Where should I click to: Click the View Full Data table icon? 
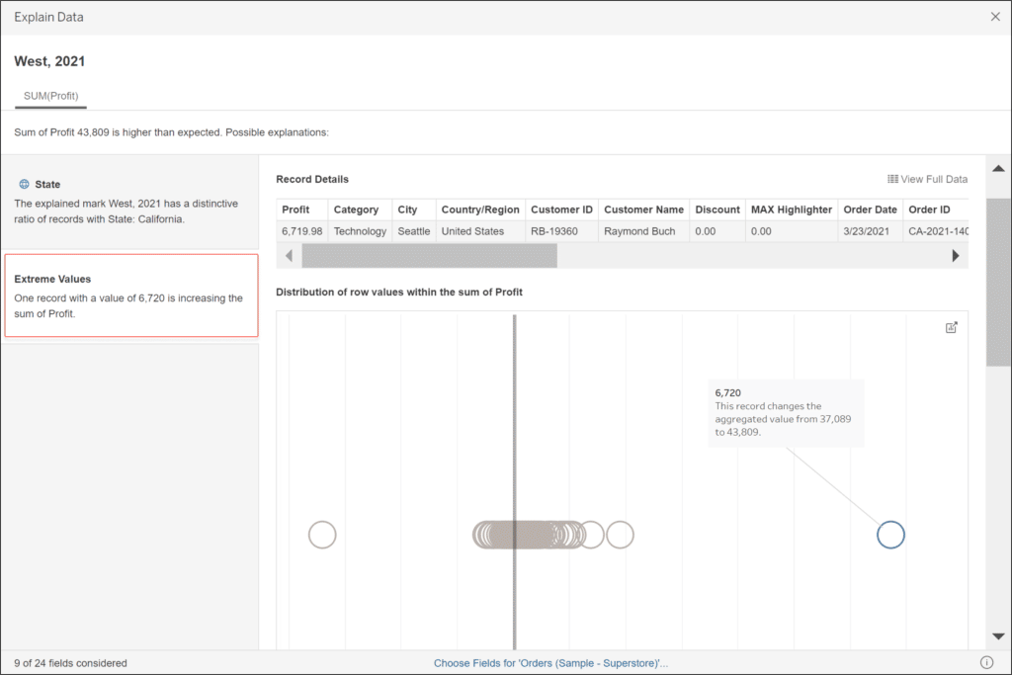892,179
